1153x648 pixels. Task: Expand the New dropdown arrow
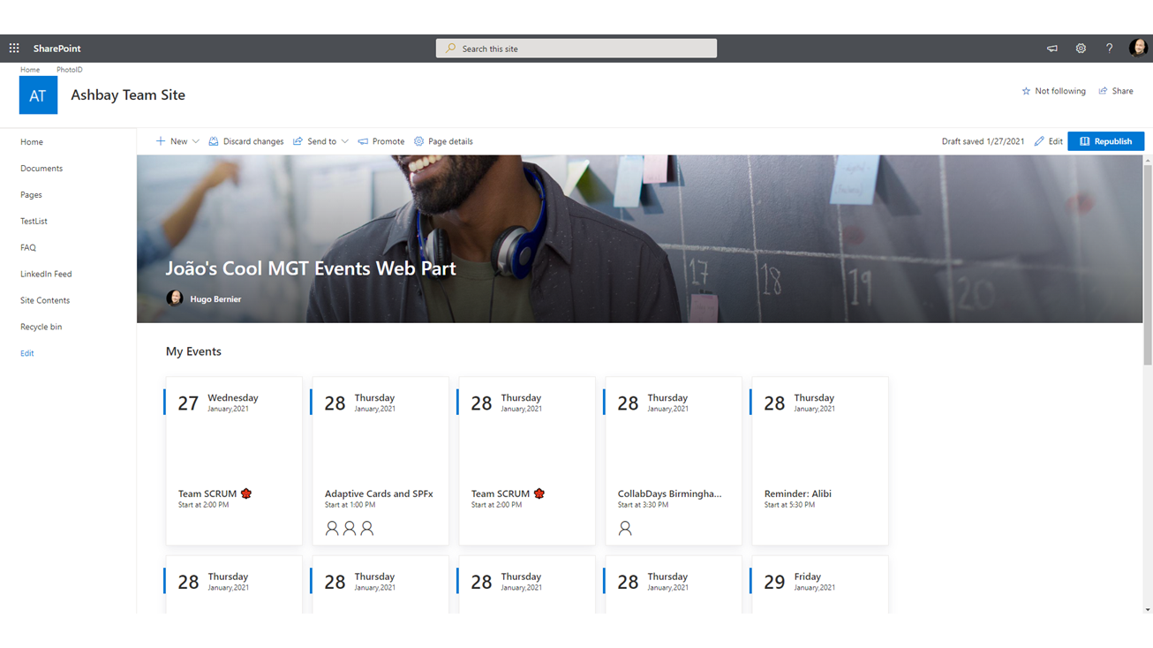pyautogui.click(x=196, y=141)
